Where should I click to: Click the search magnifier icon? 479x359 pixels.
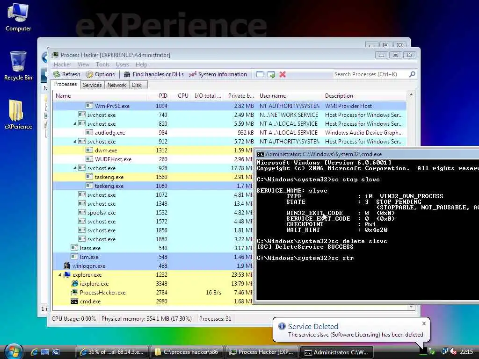(412, 74)
